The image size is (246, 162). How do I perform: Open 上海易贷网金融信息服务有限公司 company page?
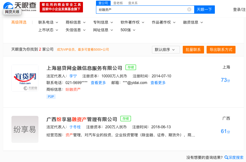[84, 68]
